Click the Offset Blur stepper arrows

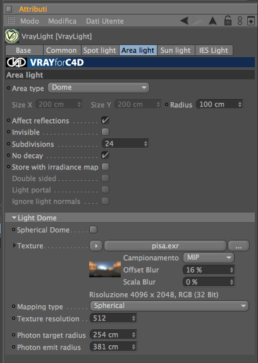click(x=231, y=270)
